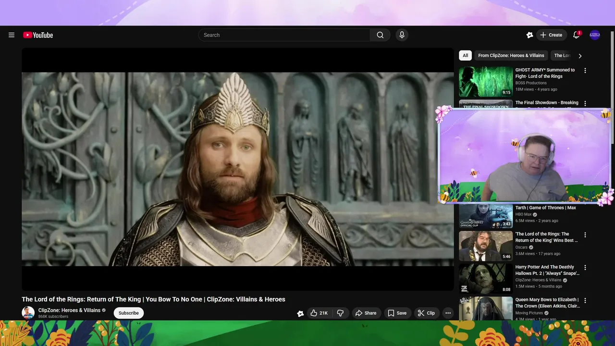Open ClipZone: Heroes & Villains channel name link
The image size is (615, 346).
(69, 310)
